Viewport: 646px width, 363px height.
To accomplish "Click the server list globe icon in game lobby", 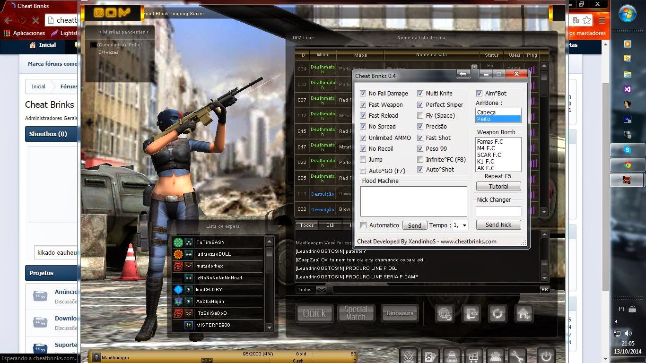I will coord(445,313).
